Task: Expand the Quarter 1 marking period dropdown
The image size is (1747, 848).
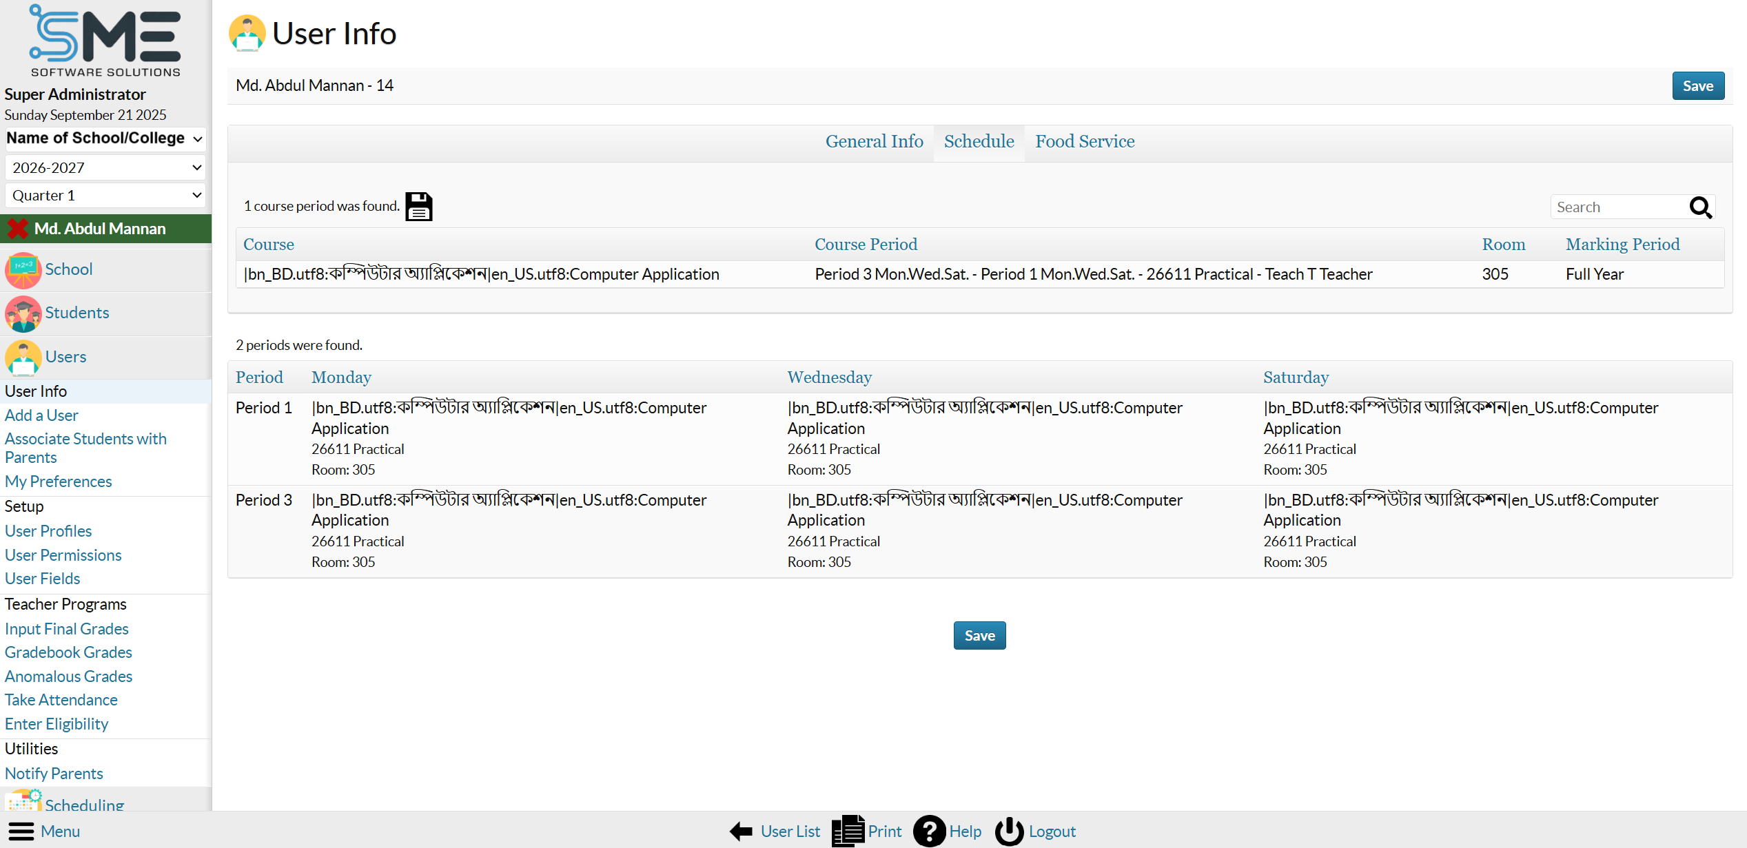Action: point(105,196)
